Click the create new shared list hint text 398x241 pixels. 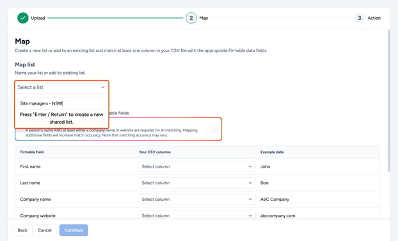point(61,118)
